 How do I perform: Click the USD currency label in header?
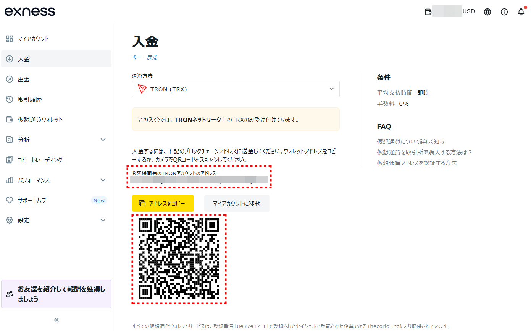click(469, 11)
